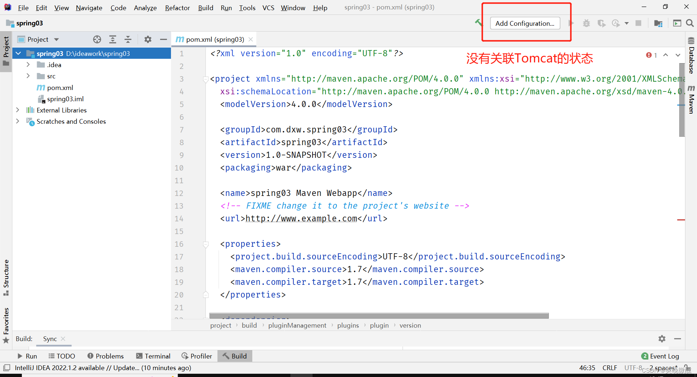Screen dimensions: 697x377
Task: Click the Debug bug icon
Action: click(x=586, y=23)
